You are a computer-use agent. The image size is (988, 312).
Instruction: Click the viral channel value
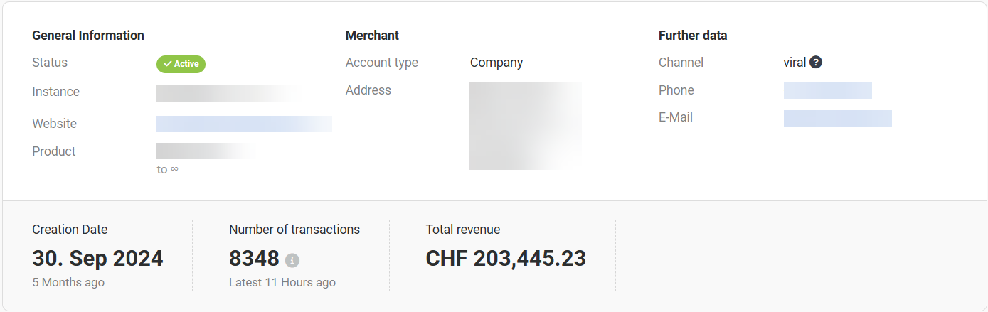coord(795,63)
